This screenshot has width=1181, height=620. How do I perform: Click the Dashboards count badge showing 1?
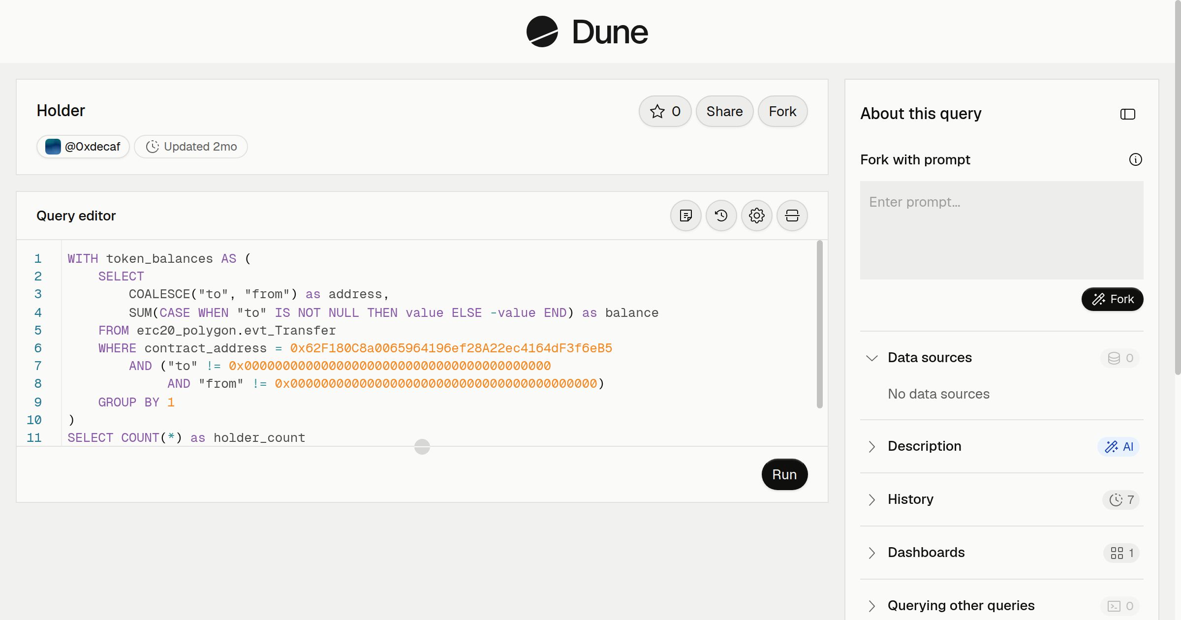coord(1122,553)
